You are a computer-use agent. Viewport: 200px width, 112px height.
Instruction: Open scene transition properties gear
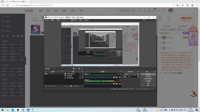click(x=138, y=74)
